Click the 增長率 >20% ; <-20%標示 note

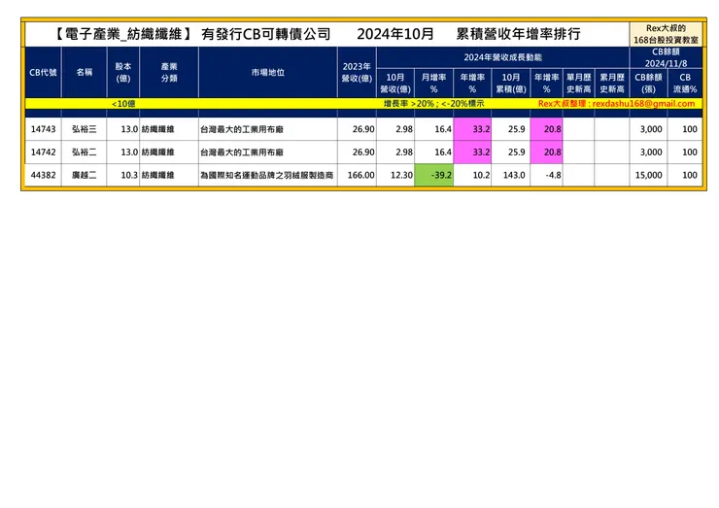[x=433, y=104]
